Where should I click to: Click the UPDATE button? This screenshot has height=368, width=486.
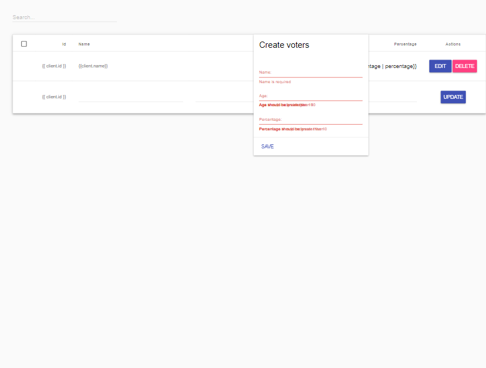tap(453, 97)
